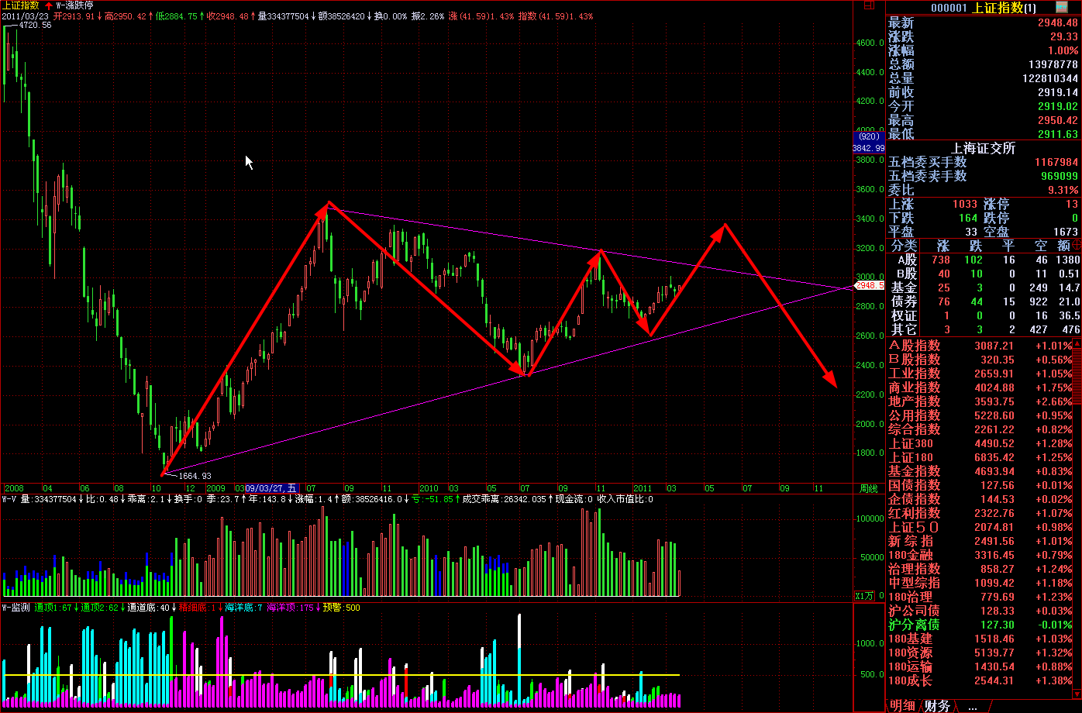Click the red circle-cross icon in the 分类 header
Viewport: 1082px width, 713px height.
click(1077, 245)
